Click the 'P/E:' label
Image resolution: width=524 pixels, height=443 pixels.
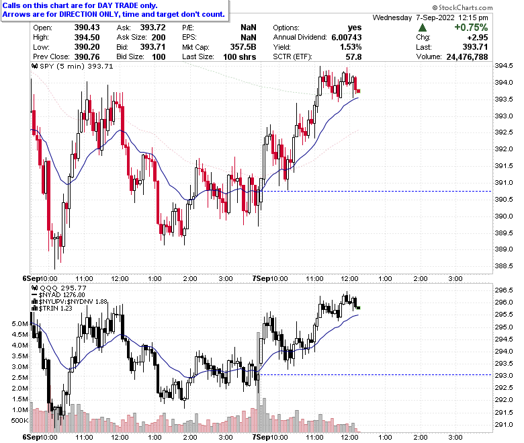point(188,28)
